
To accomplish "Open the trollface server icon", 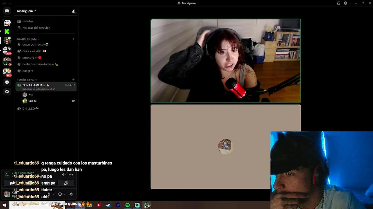I will [7, 22].
